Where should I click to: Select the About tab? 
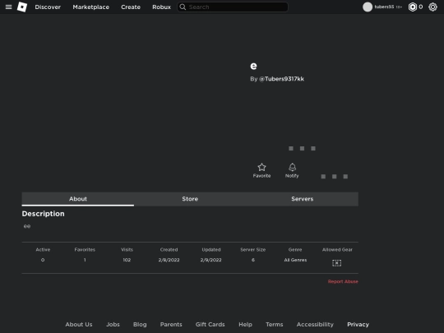[x=78, y=199]
